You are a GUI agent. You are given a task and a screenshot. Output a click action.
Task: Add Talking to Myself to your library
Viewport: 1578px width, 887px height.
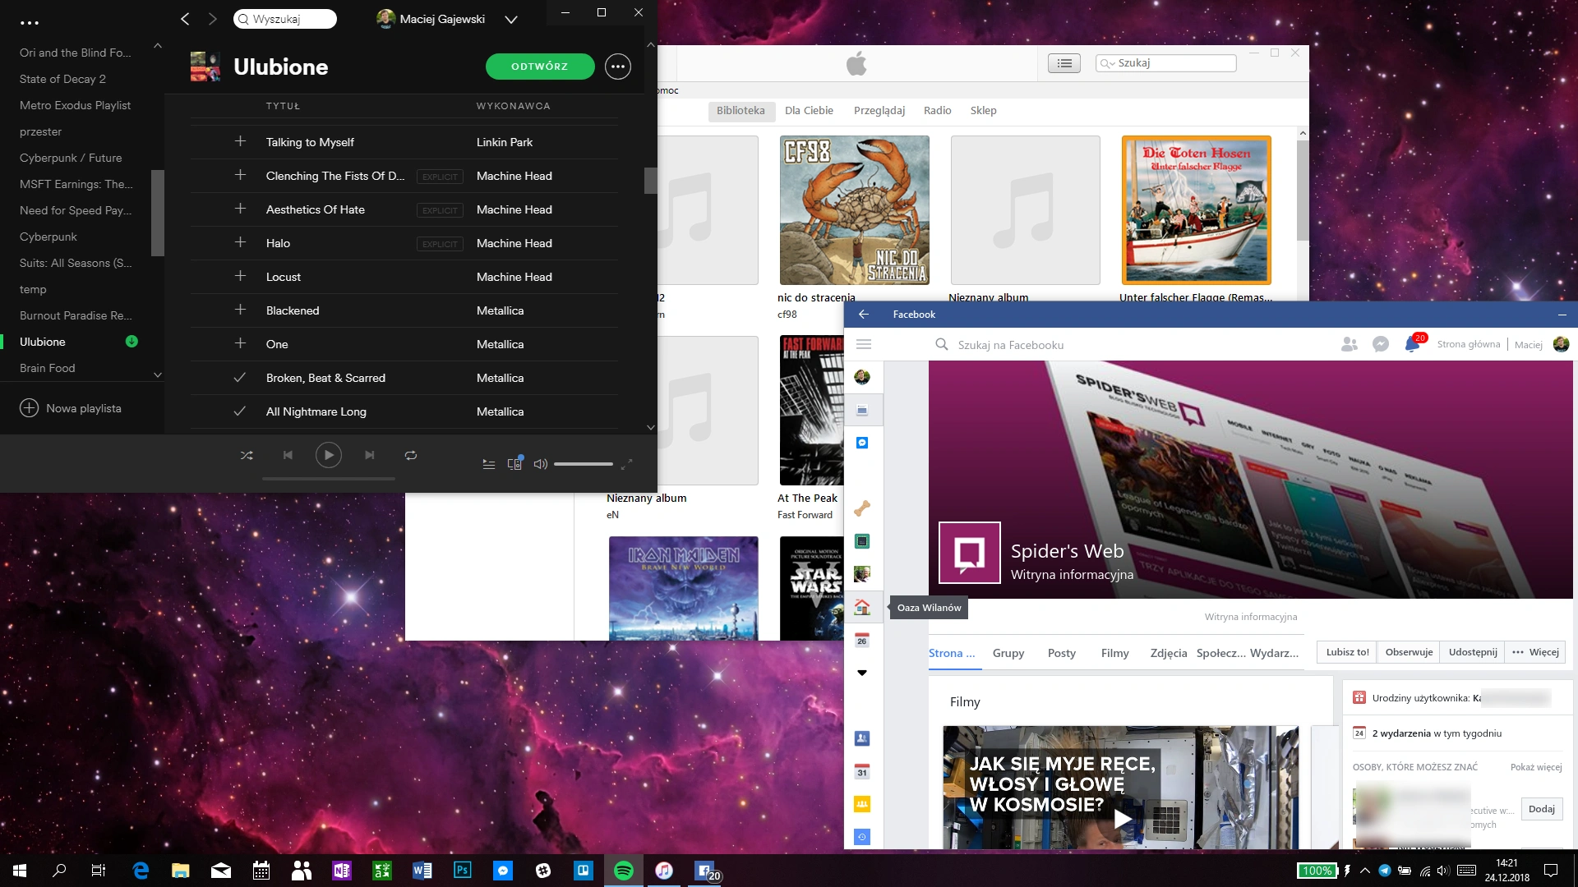point(240,141)
